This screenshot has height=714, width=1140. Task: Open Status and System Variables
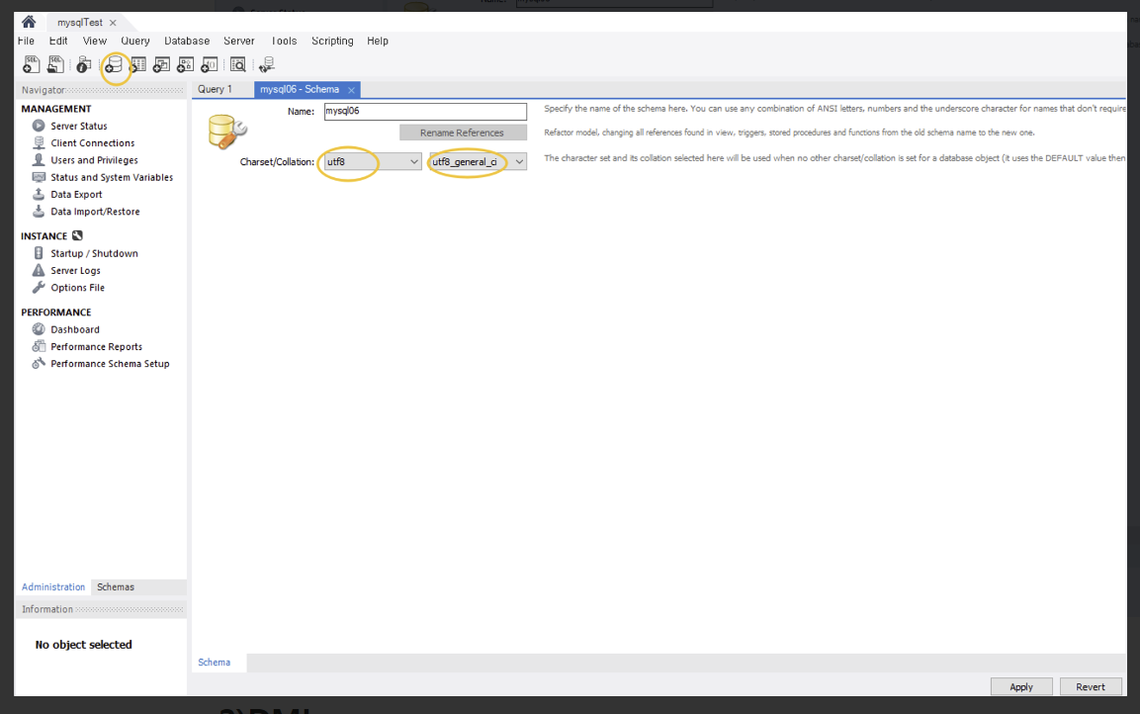[112, 177]
